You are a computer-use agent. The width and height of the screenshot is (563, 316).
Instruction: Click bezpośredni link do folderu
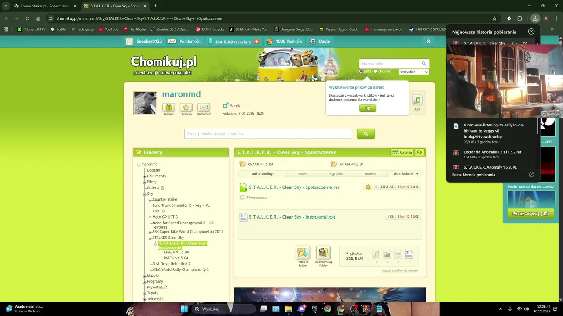(x=400, y=271)
